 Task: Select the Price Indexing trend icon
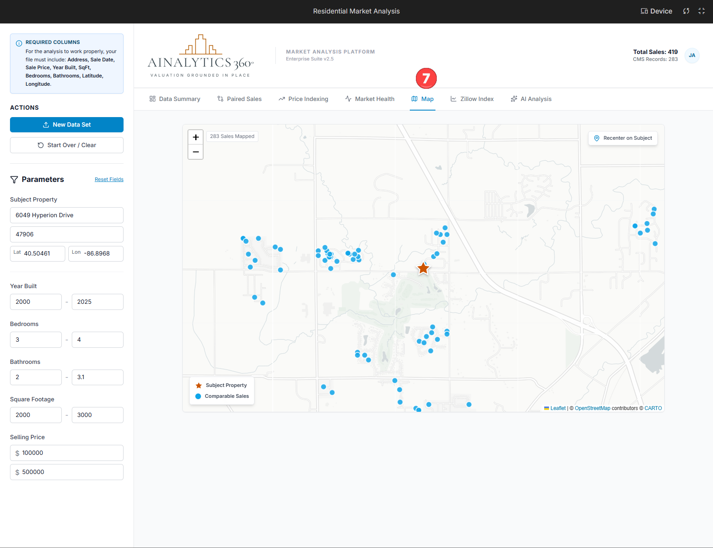click(282, 99)
